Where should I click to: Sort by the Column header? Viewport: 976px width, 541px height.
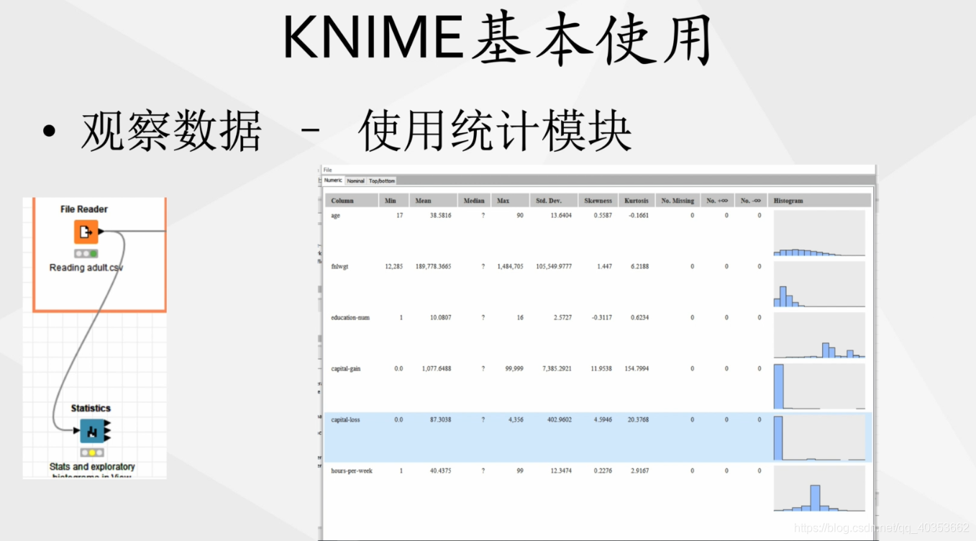pyautogui.click(x=351, y=200)
